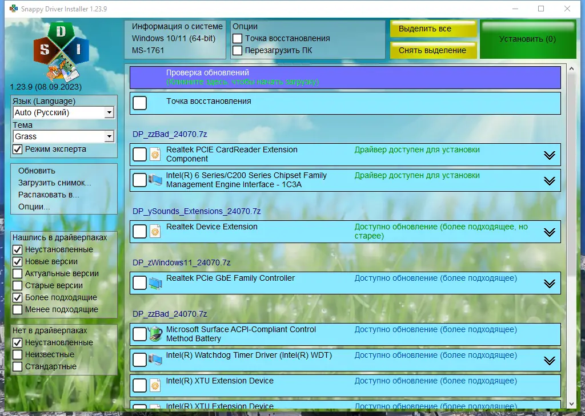Click the driver list vertical scrollbar thumb
This screenshot has height=416, width=585.
[571, 175]
